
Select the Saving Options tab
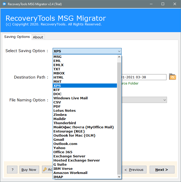(x=17, y=37)
